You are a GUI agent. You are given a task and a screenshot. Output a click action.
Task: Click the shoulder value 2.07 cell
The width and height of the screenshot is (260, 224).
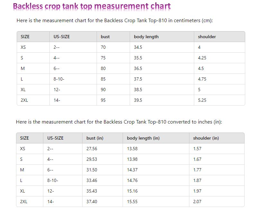point(197,202)
